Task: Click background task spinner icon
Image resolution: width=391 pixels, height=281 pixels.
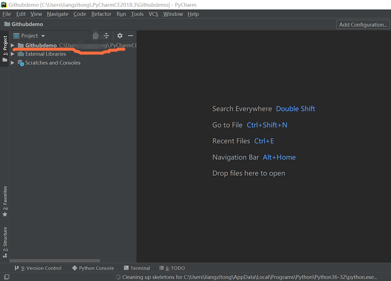Action: pyautogui.click(x=118, y=277)
